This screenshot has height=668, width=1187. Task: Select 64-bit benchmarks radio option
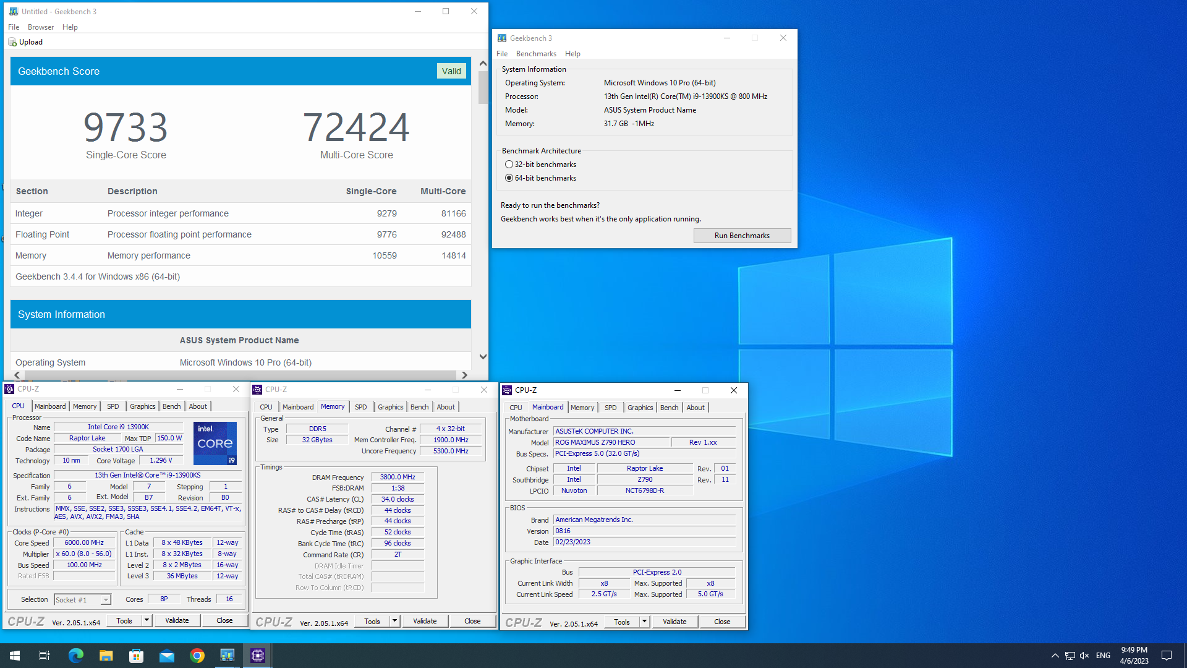point(509,178)
